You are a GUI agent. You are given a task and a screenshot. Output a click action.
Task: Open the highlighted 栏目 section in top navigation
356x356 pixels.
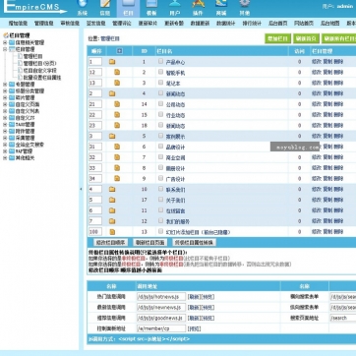coord(128,8)
